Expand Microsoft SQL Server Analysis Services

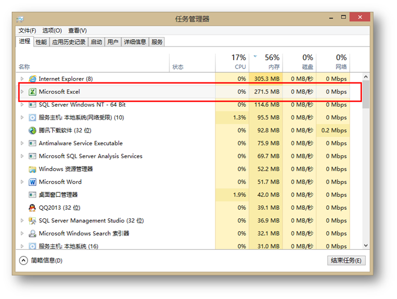(x=22, y=156)
